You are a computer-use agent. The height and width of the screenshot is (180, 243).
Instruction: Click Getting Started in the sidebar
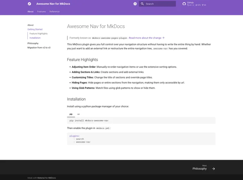tap(35, 29)
